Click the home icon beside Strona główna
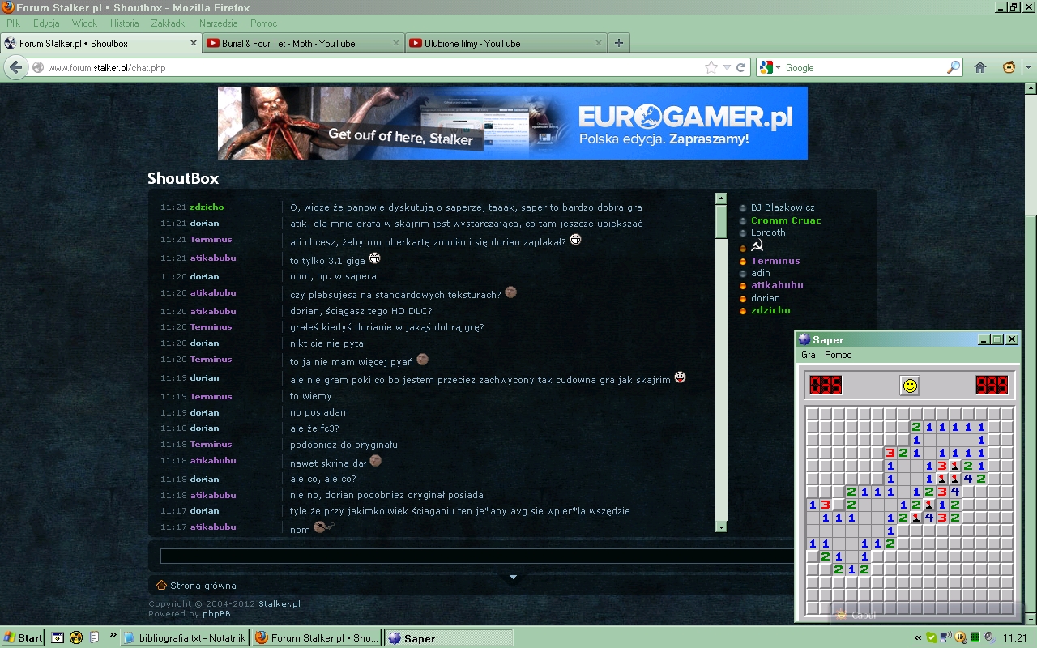 [x=161, y=585]
